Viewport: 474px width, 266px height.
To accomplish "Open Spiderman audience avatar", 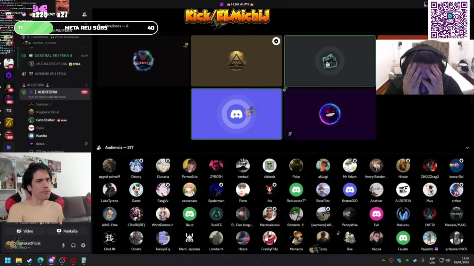I will 216,190.
